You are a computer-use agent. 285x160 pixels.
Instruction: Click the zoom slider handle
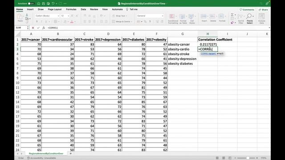coord(248,158)
